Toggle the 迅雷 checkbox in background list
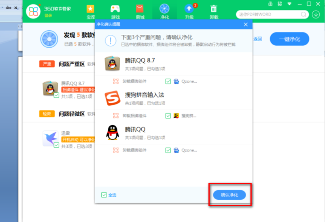Viewport: 325px width, 222px height. click(56, 145)
